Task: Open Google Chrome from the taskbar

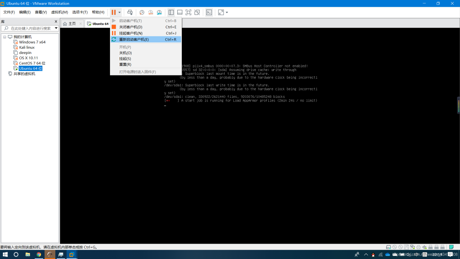Action: [39, 254]
